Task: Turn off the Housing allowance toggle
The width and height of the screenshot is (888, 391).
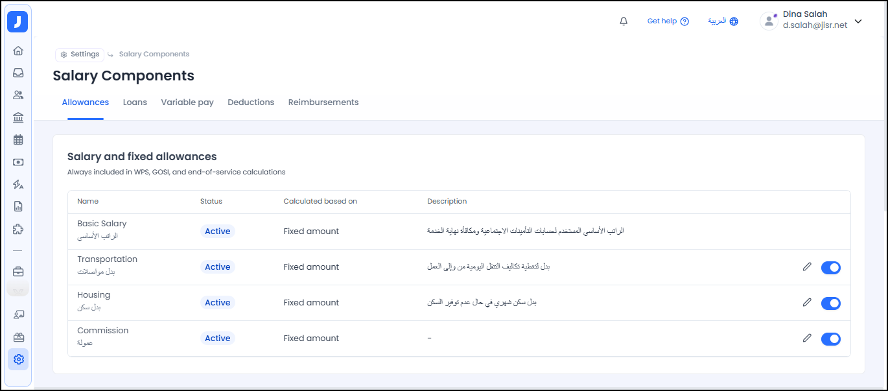Action: point(830,303)
